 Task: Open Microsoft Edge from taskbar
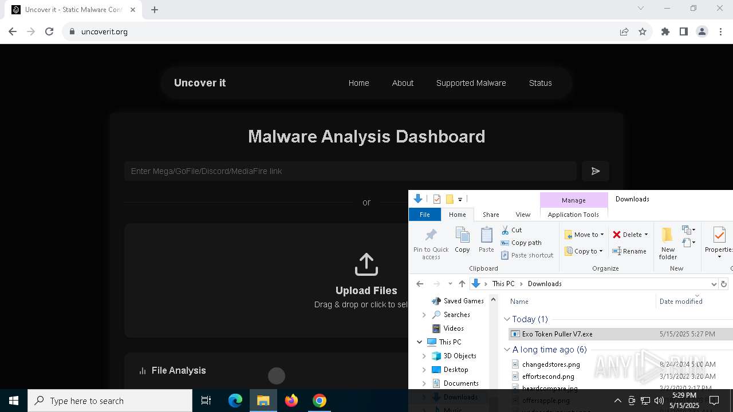tap(235, 401)
